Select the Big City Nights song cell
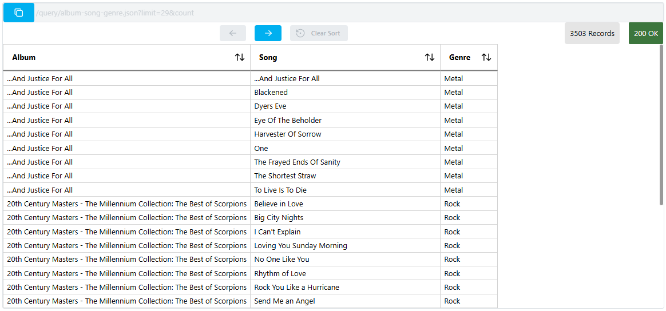The width and height of the screenshot is (666, 311). click(279, 218)
